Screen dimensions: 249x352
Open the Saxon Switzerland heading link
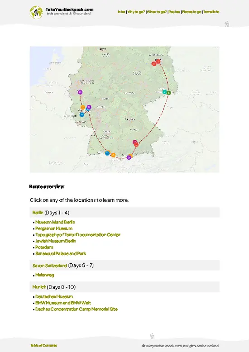point(50,265)
